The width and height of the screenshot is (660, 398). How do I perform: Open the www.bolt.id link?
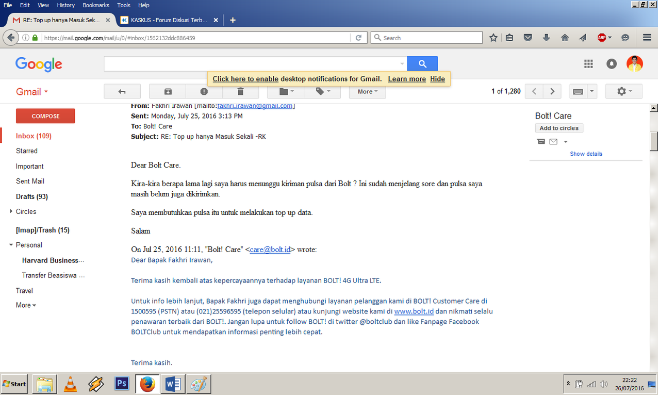coord(414,311)
